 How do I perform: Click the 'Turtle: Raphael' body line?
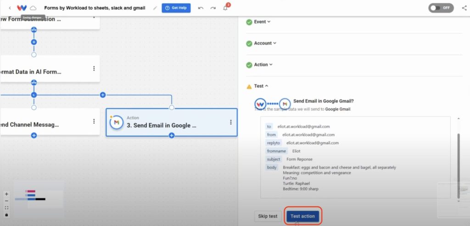coord(296,183)
